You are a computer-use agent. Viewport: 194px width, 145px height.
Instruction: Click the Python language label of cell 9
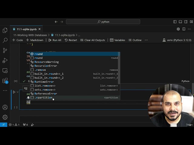pyautogui.click(x=185, y=81)
